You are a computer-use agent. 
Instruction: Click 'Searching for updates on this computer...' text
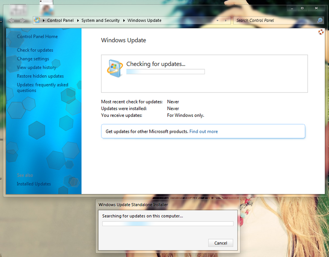coord(143,216)
